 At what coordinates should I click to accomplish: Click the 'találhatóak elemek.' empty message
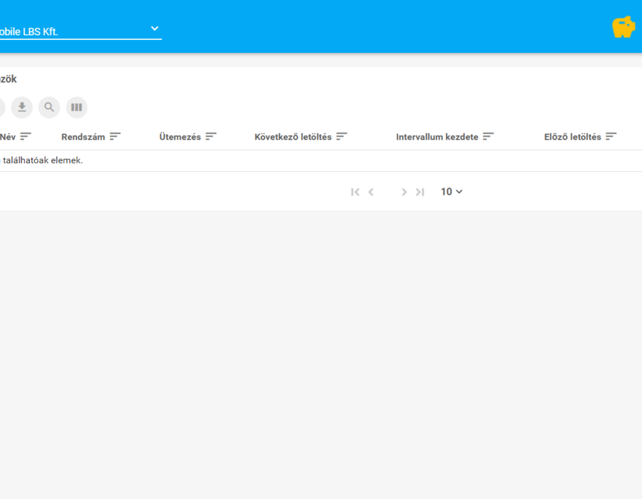[x=43, y=160]
